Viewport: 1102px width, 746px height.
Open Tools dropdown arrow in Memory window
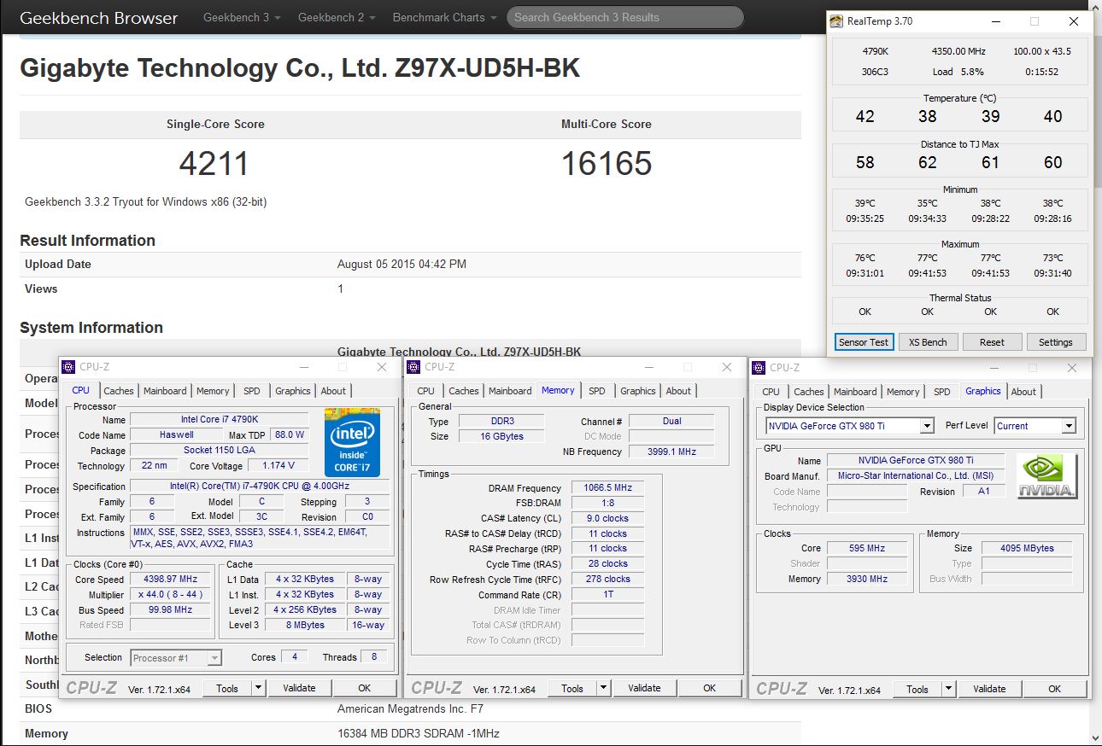(603, 688)
